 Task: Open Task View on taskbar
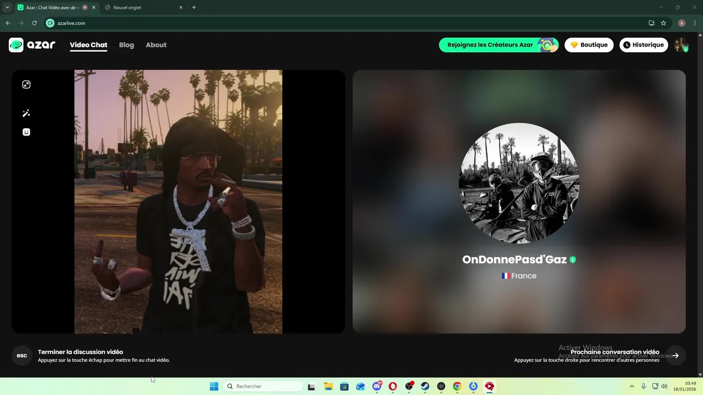[311, 386]
